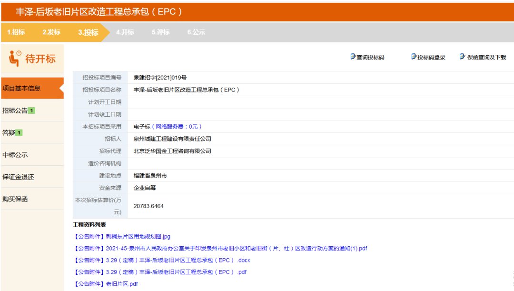Click the edit icon beside 投标码登录
514x291 pixels.
[x=414, y=57]
